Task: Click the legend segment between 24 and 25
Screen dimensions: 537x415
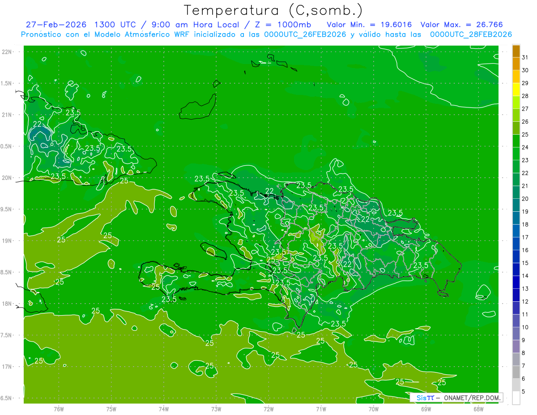Action: 516,141
